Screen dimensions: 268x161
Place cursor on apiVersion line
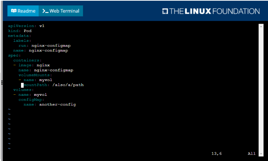26,26
